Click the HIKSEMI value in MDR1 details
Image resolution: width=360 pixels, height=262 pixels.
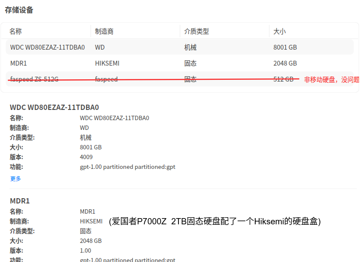pyautogui.click(x=91, y=221)
